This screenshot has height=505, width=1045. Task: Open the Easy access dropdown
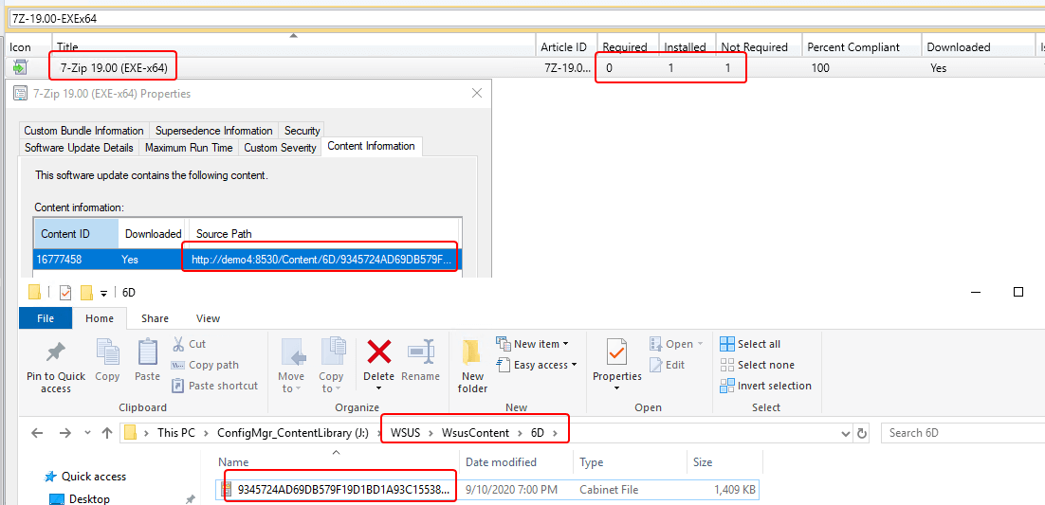537,365
